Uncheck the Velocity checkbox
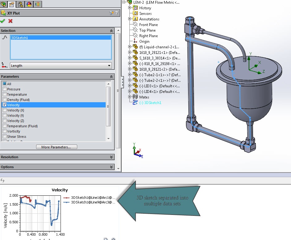Screen dimensions: 291x240 point(5,105)
